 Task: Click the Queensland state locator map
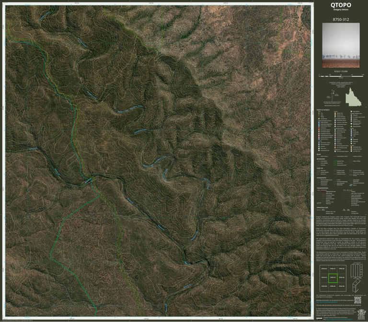354,97
